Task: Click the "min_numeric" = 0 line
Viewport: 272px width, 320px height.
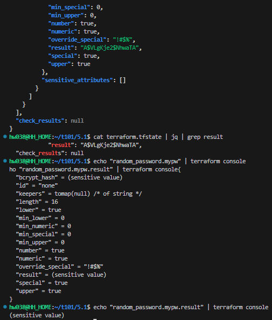Action: pos(43,226)
